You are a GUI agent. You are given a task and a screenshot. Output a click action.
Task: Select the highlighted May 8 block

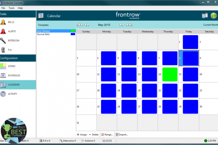(190, 58)
